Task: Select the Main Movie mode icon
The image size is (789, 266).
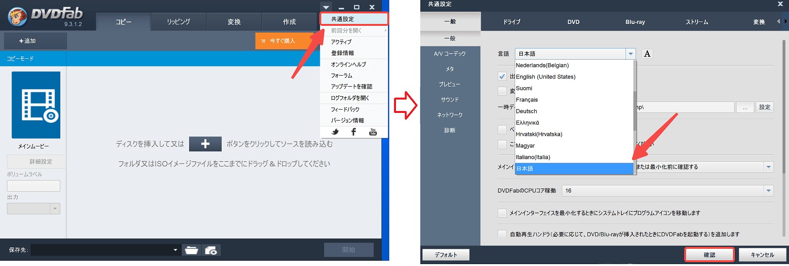Action: click(x=36, y=105)
